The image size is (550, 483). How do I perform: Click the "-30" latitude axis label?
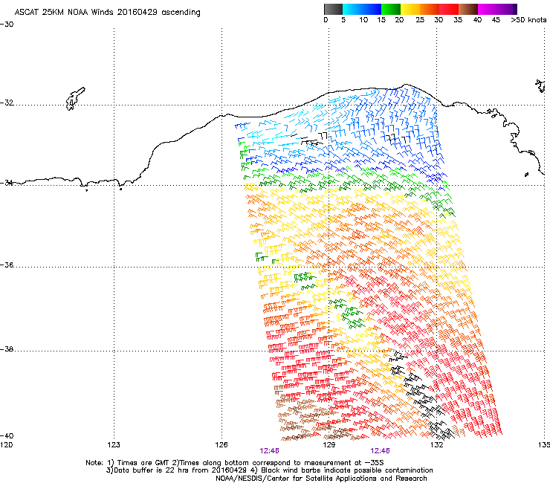click(x=7, y=25)
